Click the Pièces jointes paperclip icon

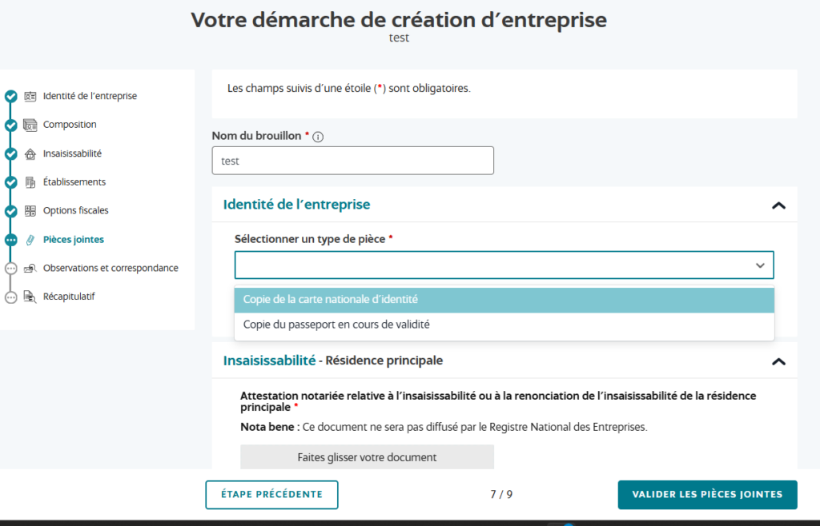click(x=30, y=240)
